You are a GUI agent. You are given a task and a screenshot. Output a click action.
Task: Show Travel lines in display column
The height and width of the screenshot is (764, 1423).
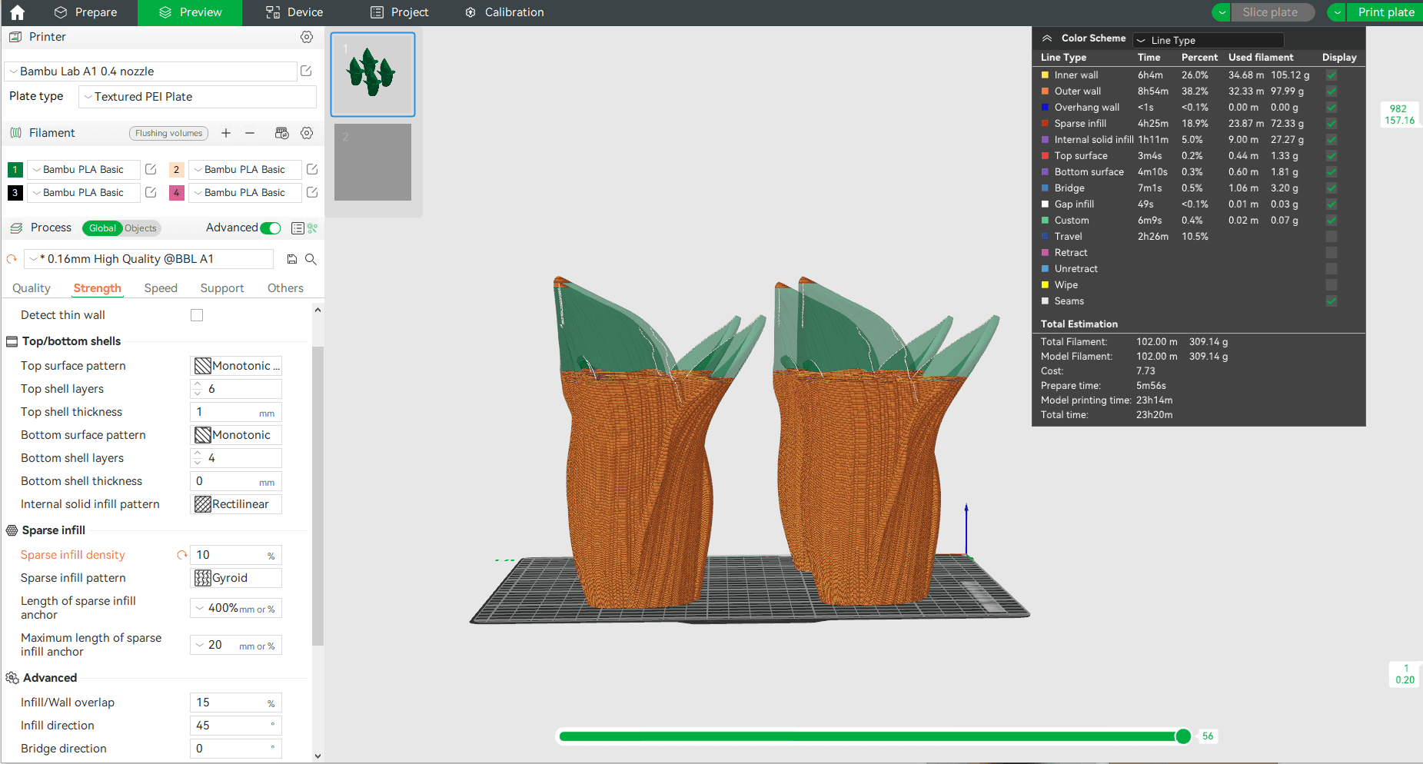click(1332, 237)
